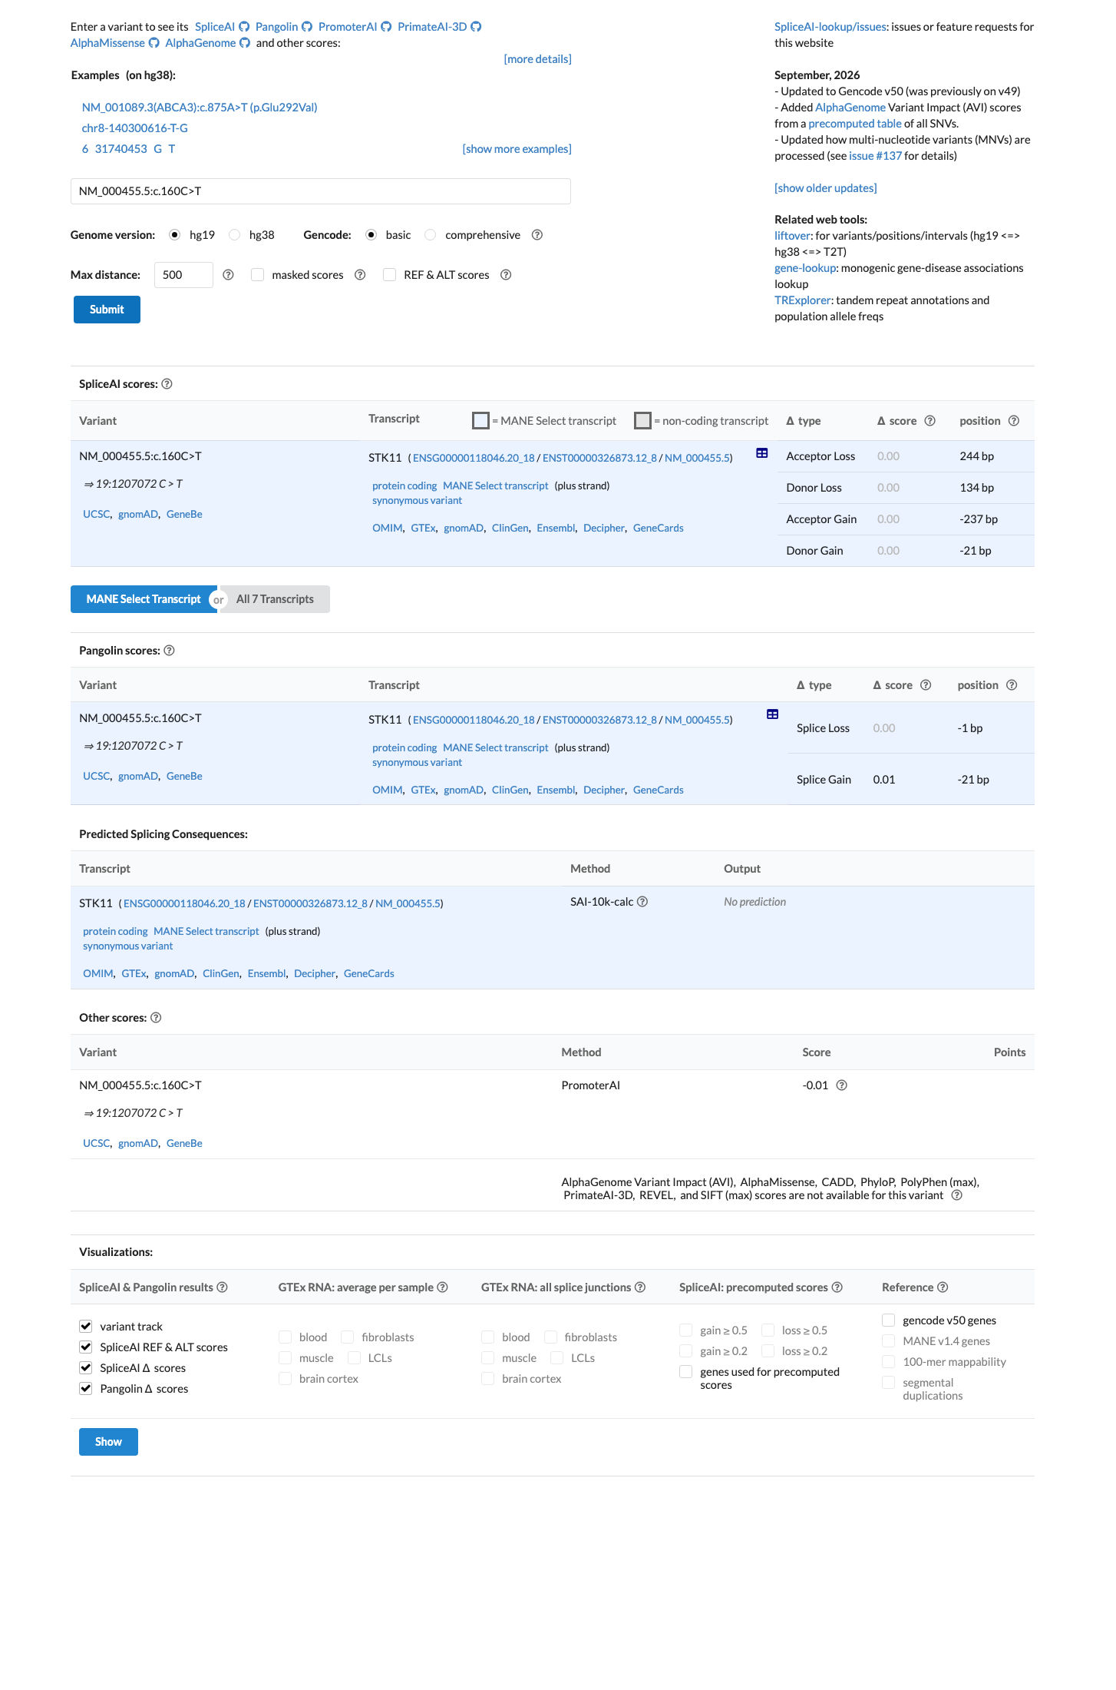Expand show more examples

pyautogui.click(x=517, y=149)
